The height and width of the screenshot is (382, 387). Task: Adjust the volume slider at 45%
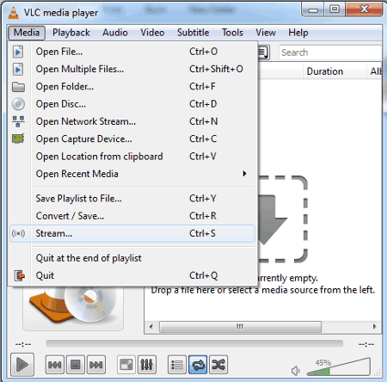tap(338, 367)
